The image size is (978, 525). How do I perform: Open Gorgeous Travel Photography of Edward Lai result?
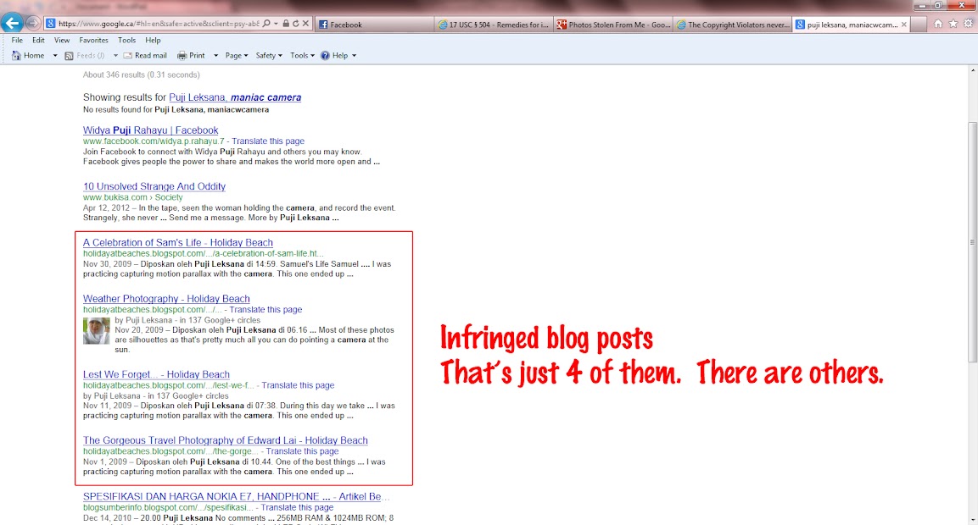pos(225,440)
